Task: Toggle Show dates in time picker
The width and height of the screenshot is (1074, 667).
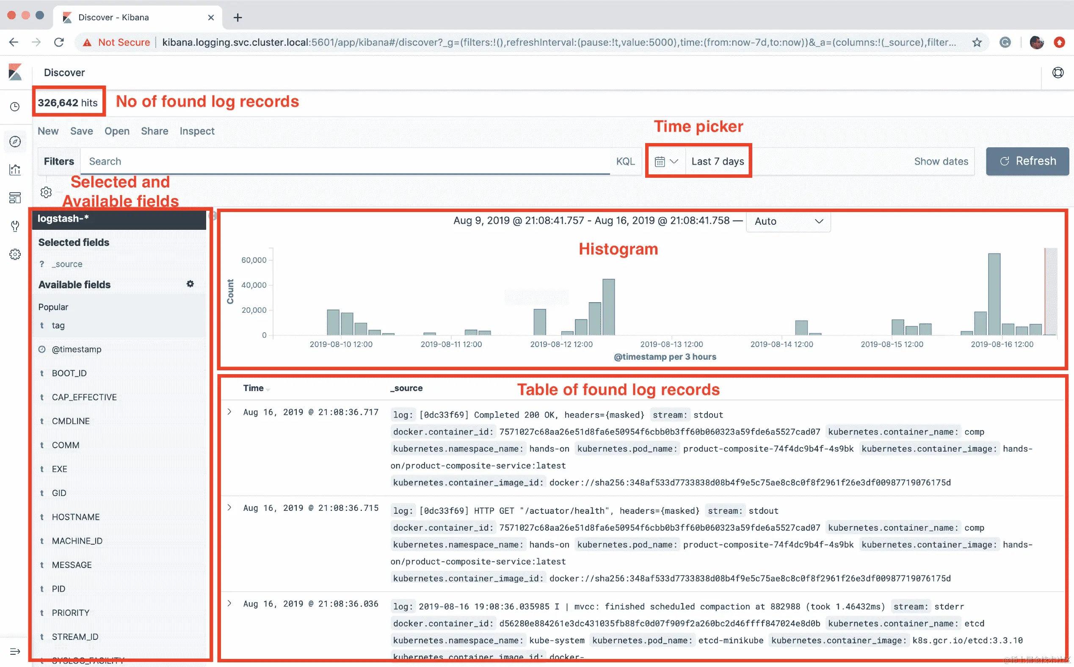Action: click(x=941, y=161)
